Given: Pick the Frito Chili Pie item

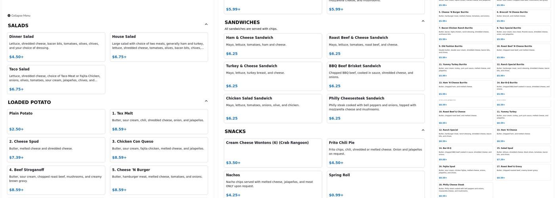Looking at the screenshot, I should tap(375, 152).
